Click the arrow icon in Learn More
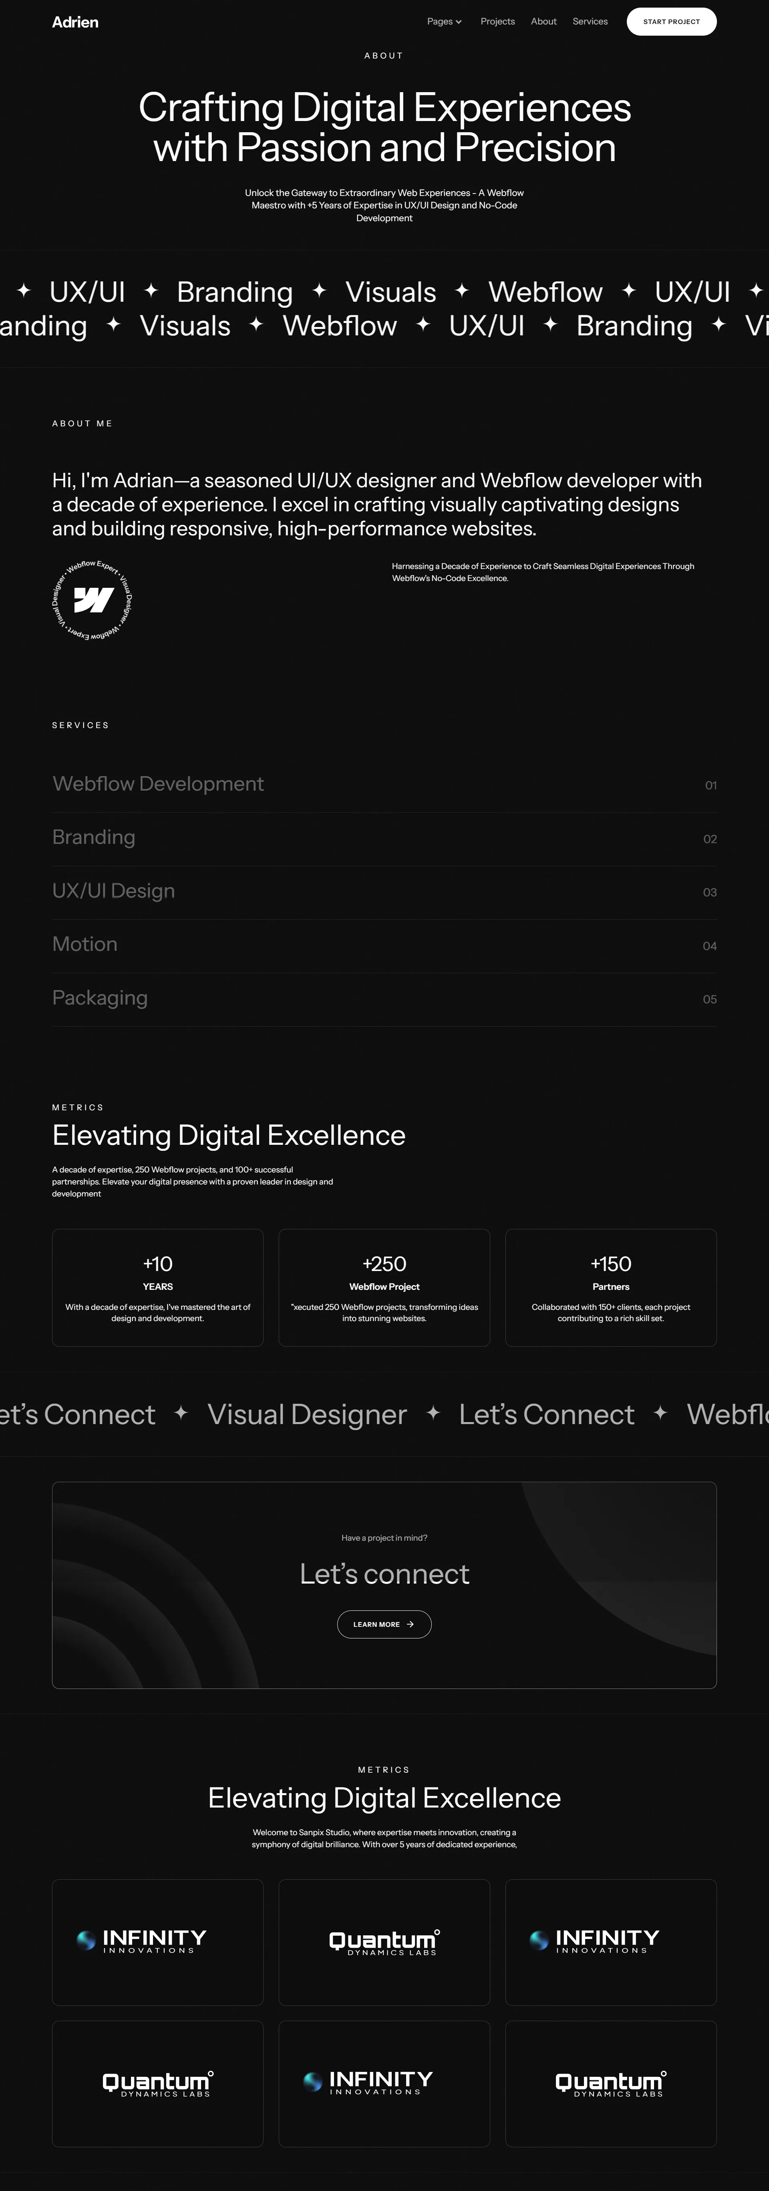The image size is (769, 2191). click(411, 1624)
